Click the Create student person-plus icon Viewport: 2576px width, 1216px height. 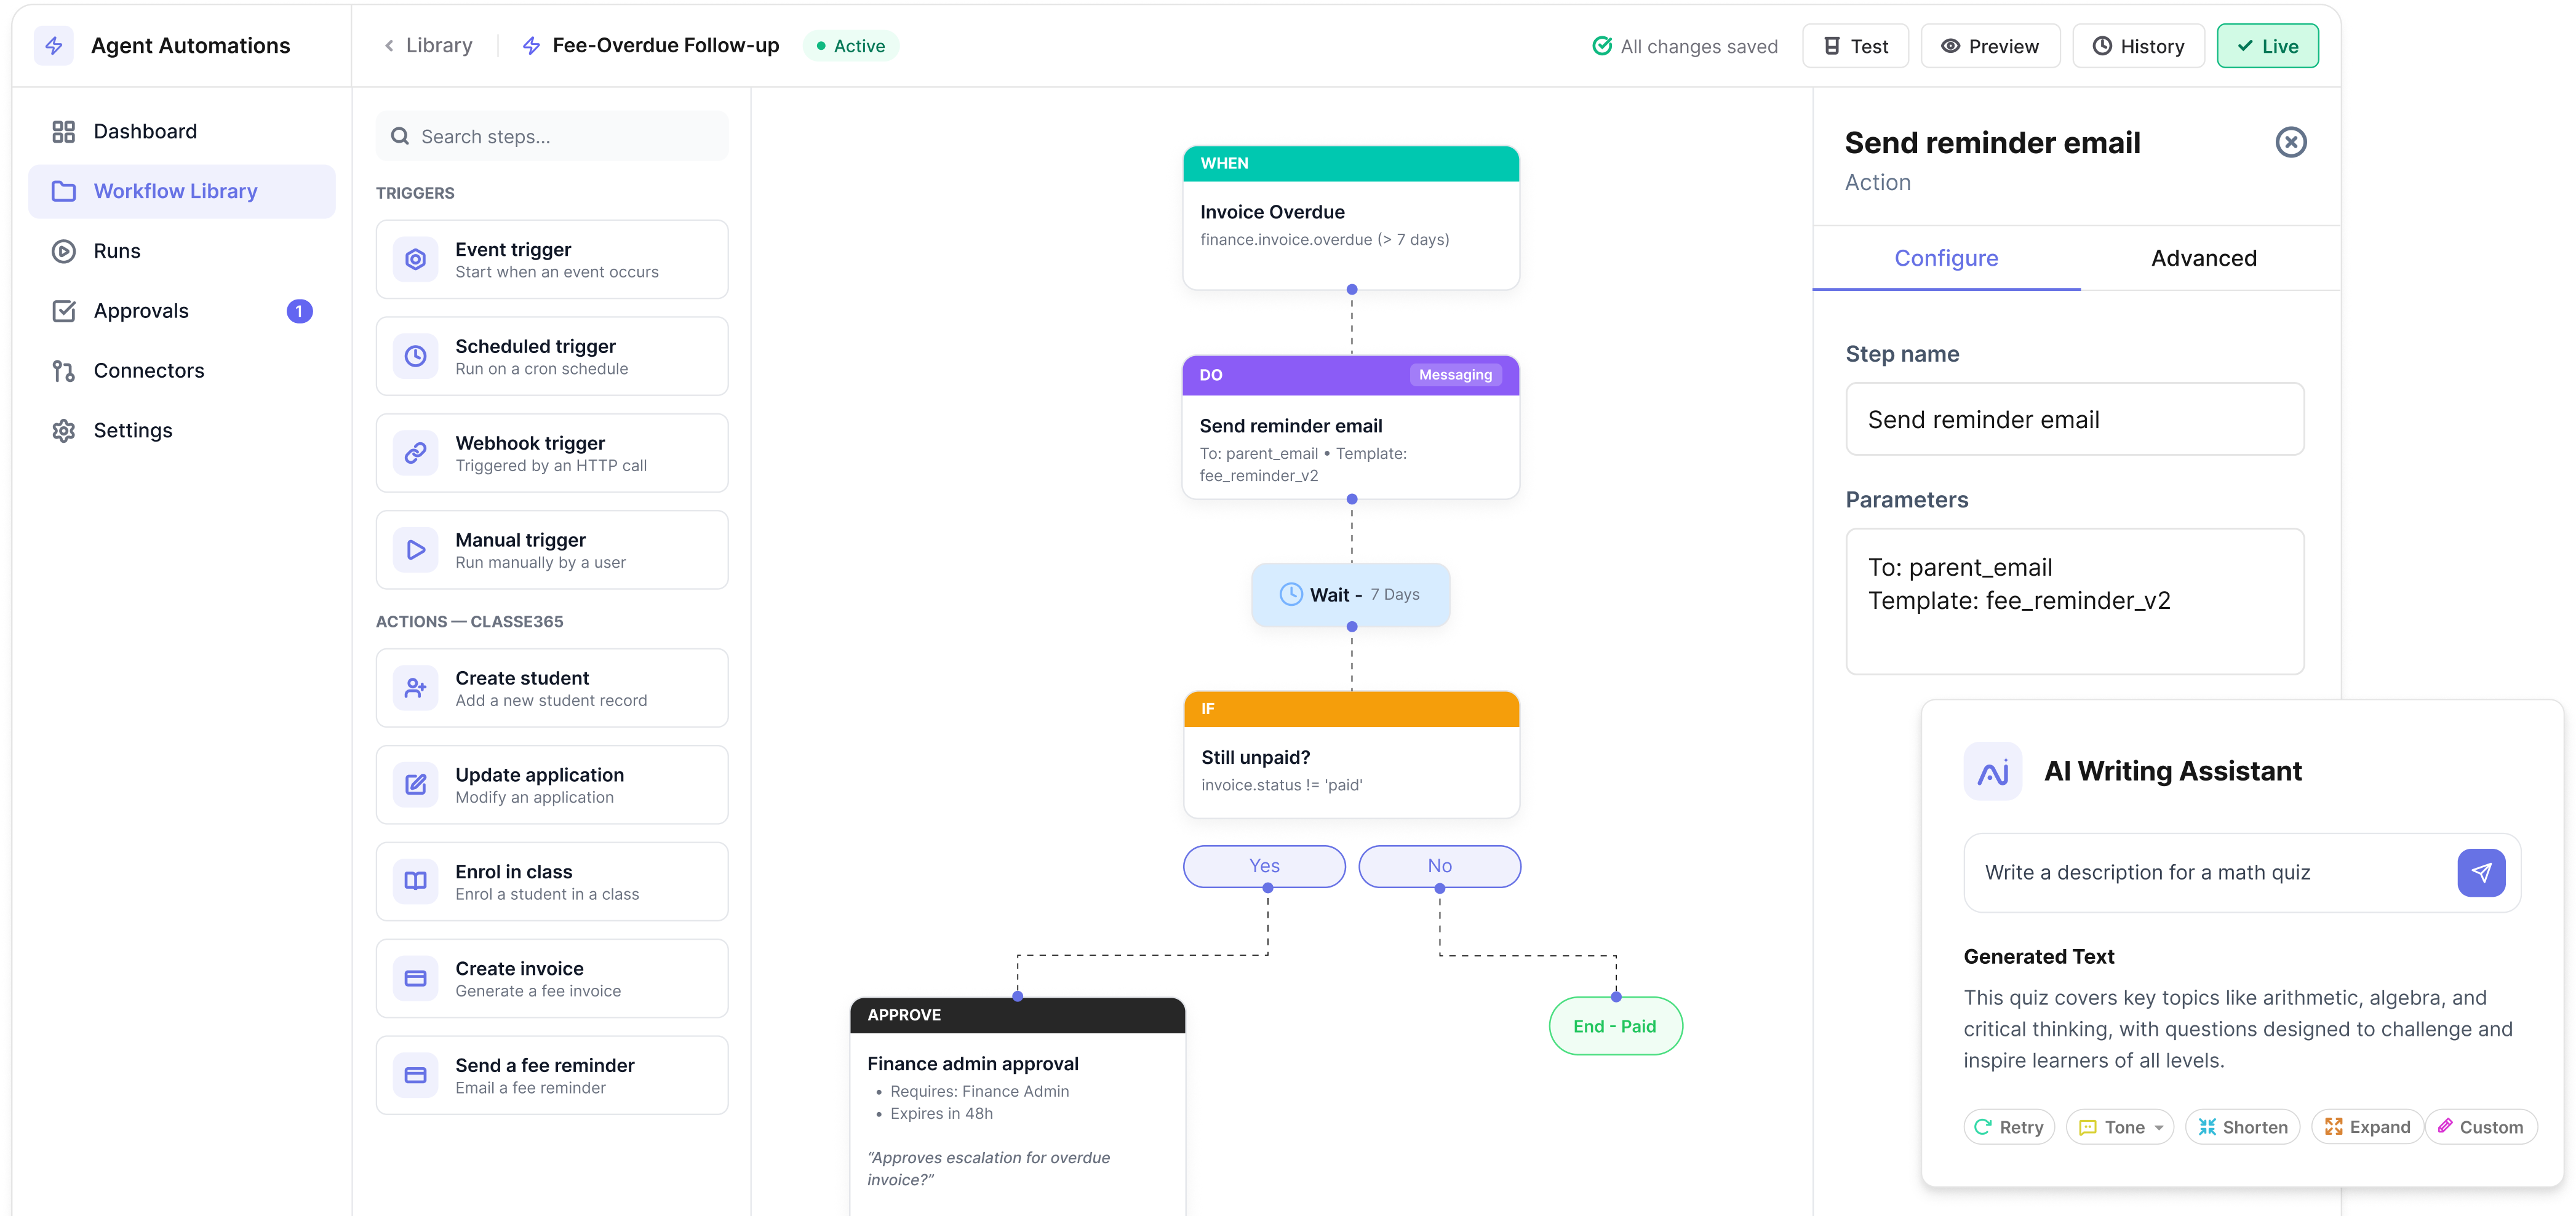coord(416,688)
